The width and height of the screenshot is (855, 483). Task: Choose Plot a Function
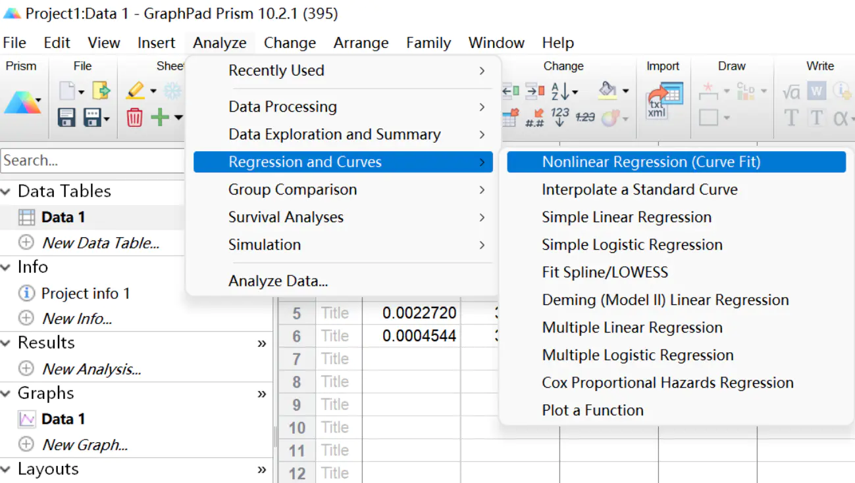click(676, 410)
